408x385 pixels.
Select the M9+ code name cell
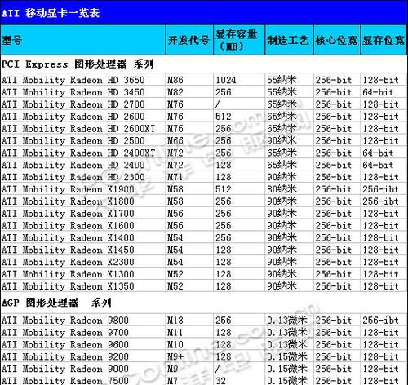point(189,356)
